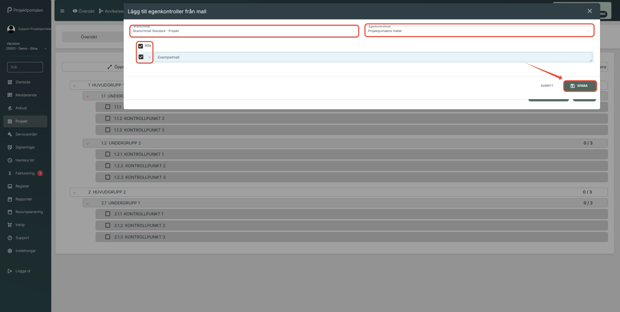Click the Avbryt cancel button
Screen dimensions: 620x312
coord(547,86)
